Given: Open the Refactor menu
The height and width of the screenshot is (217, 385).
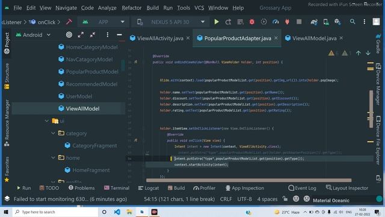Looking at the screenshot, I should pos(132,8).
